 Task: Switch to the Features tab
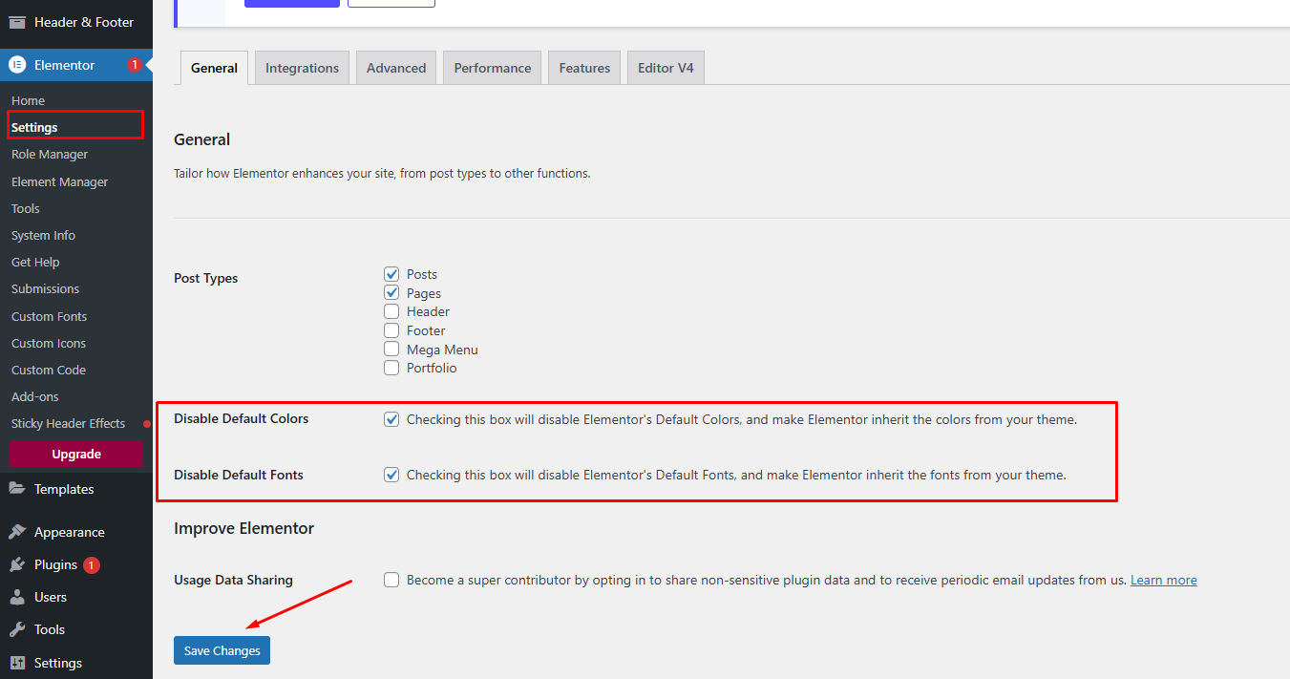coord(584,68)
